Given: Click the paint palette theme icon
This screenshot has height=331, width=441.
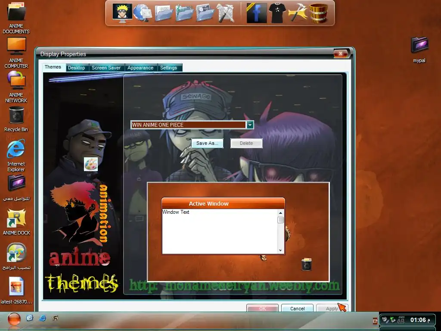Looking at the screenshot, I should click(x=91, y=164).
